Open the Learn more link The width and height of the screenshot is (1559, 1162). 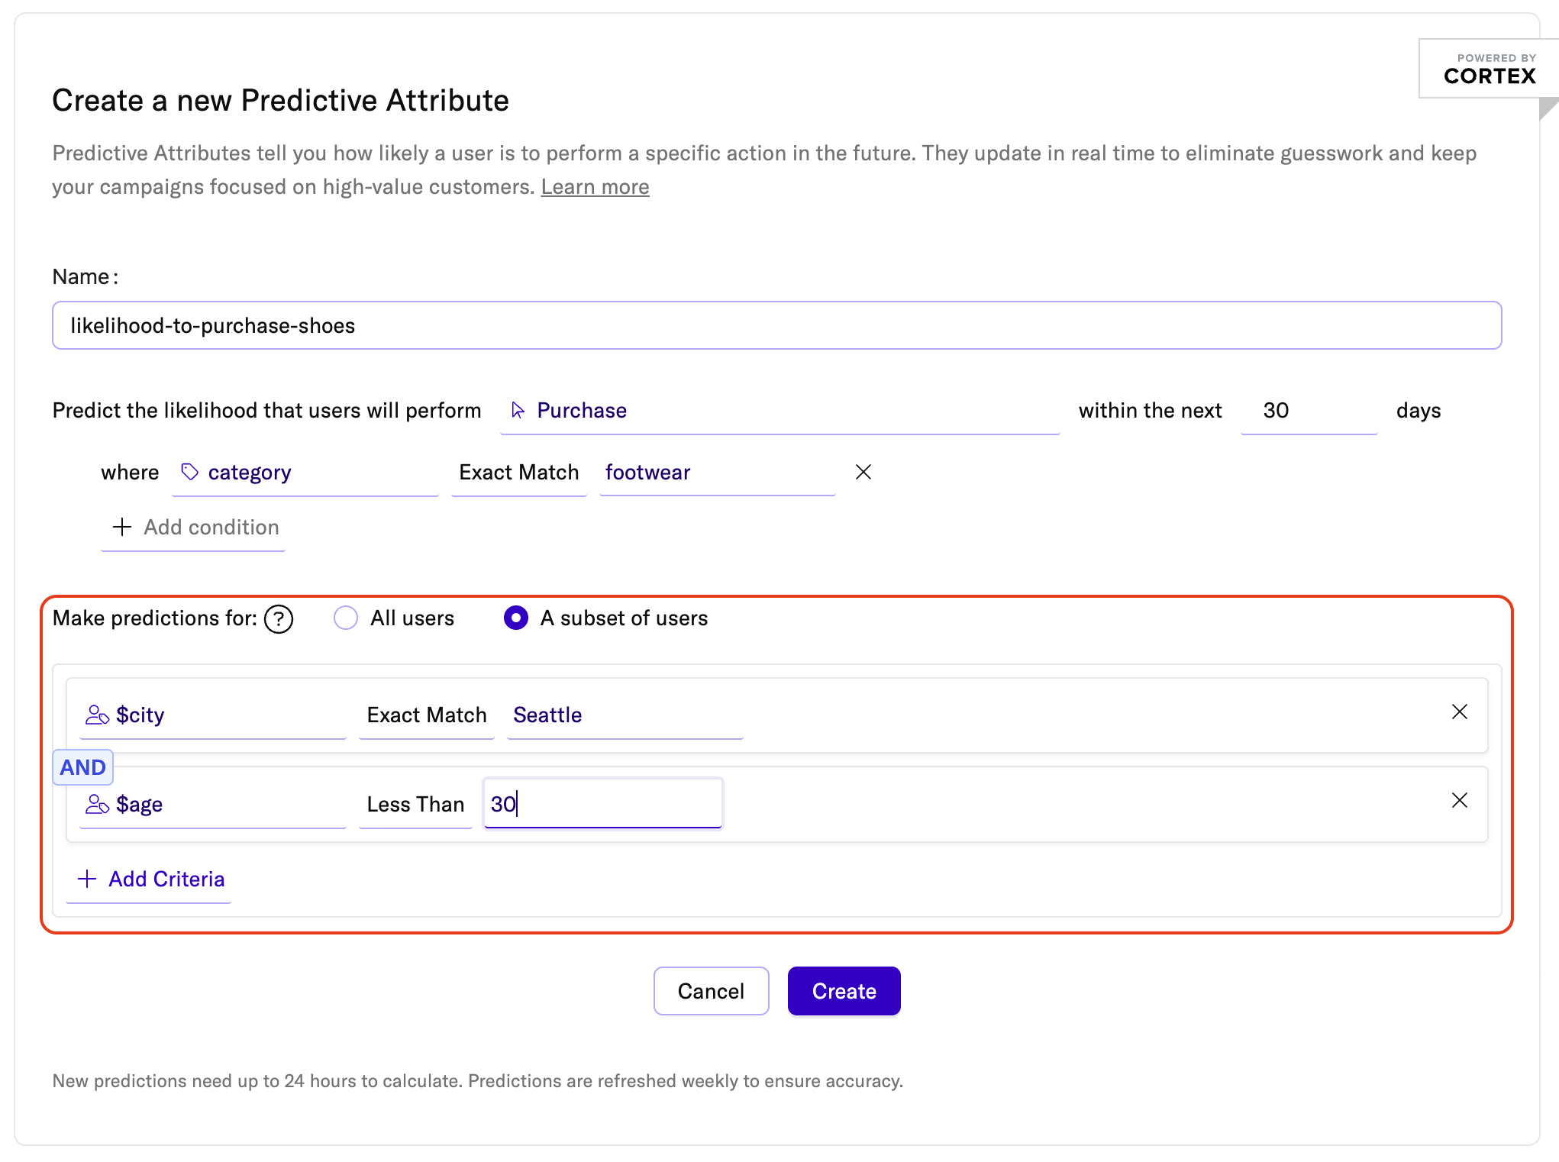[595, 187]
